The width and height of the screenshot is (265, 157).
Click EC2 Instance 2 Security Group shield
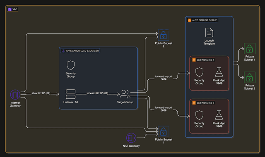point(200,115)
